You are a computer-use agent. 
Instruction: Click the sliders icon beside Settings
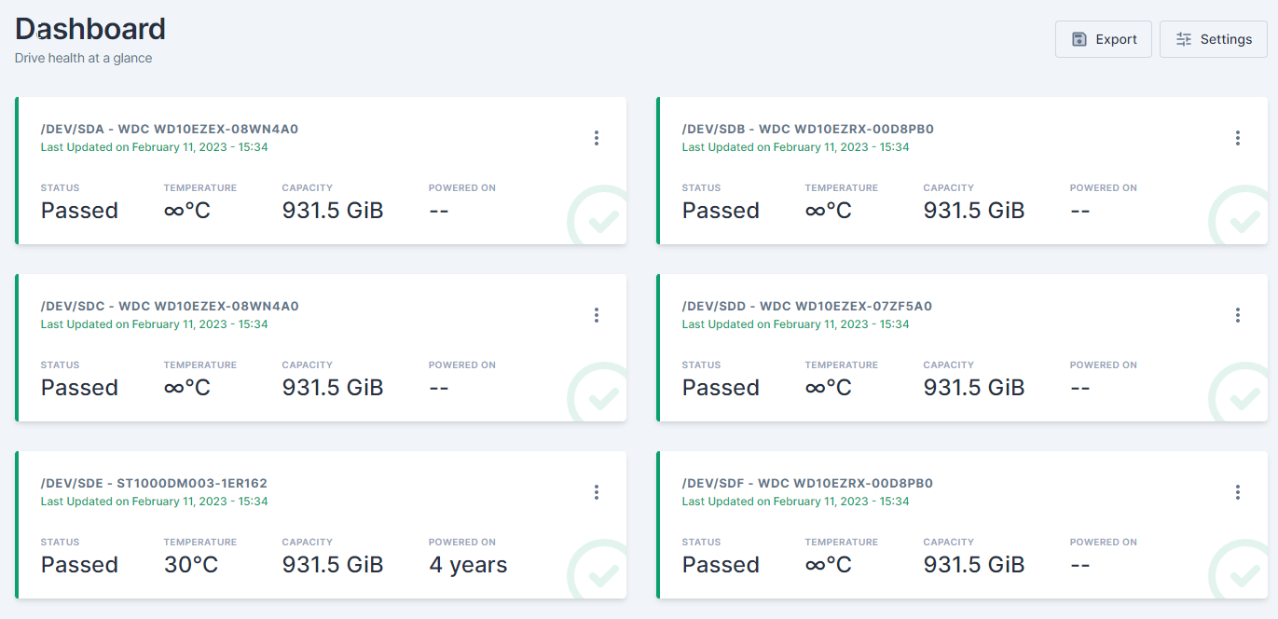(1184, 39)
